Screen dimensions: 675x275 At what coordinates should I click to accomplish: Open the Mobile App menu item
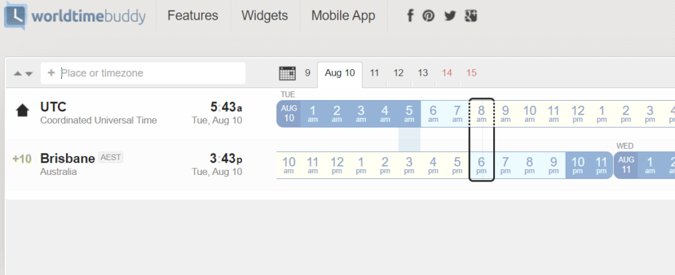click(343, 16)
